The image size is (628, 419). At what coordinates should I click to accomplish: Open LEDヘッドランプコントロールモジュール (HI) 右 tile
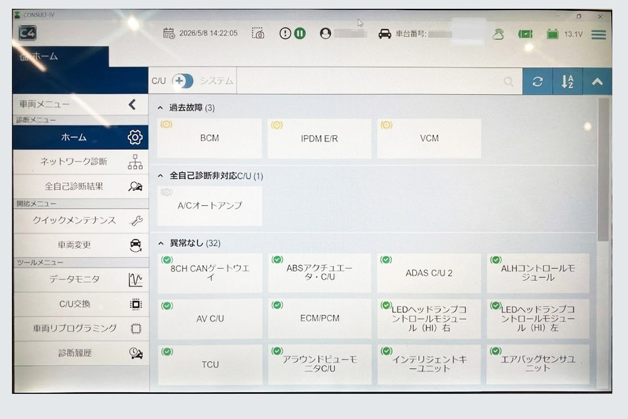pos(429,319)
